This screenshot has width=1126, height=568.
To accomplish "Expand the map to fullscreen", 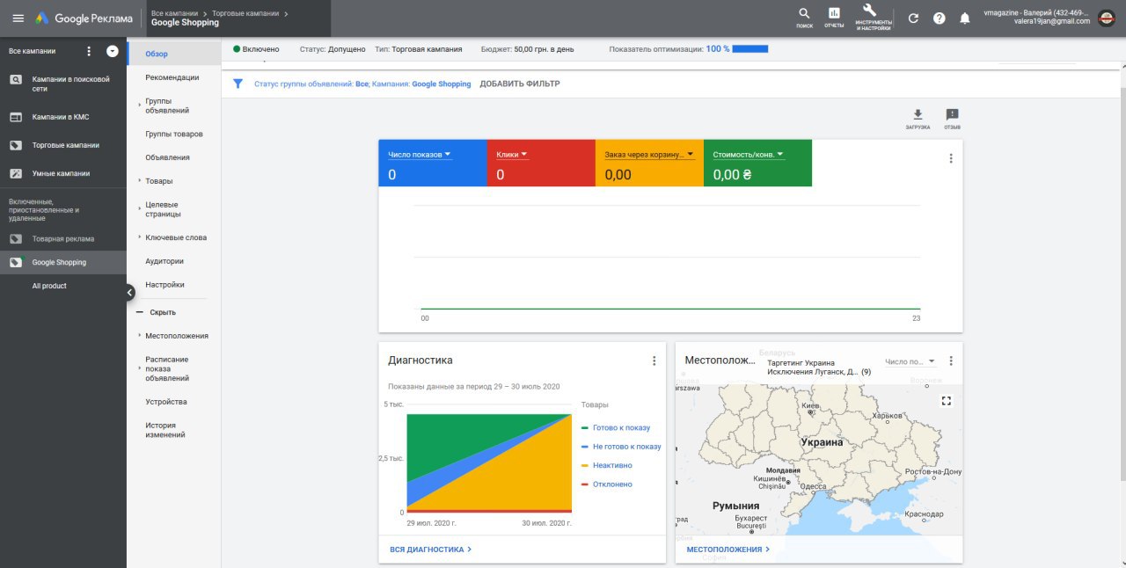I will point(947,401).
